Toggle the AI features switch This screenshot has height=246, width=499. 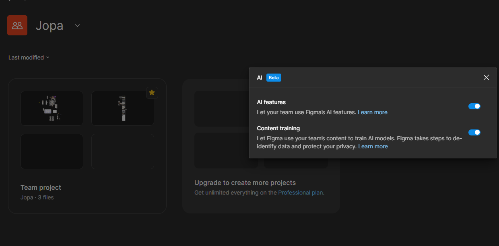[474, 106]
